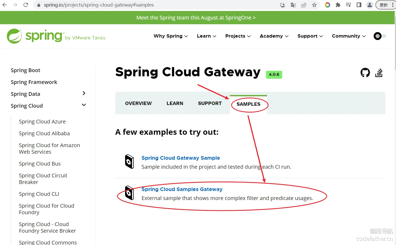This screenshot has width=396, height=245.
Task: Click the Spring Cloud Gateway Sample icon
Action: (129, 161)
